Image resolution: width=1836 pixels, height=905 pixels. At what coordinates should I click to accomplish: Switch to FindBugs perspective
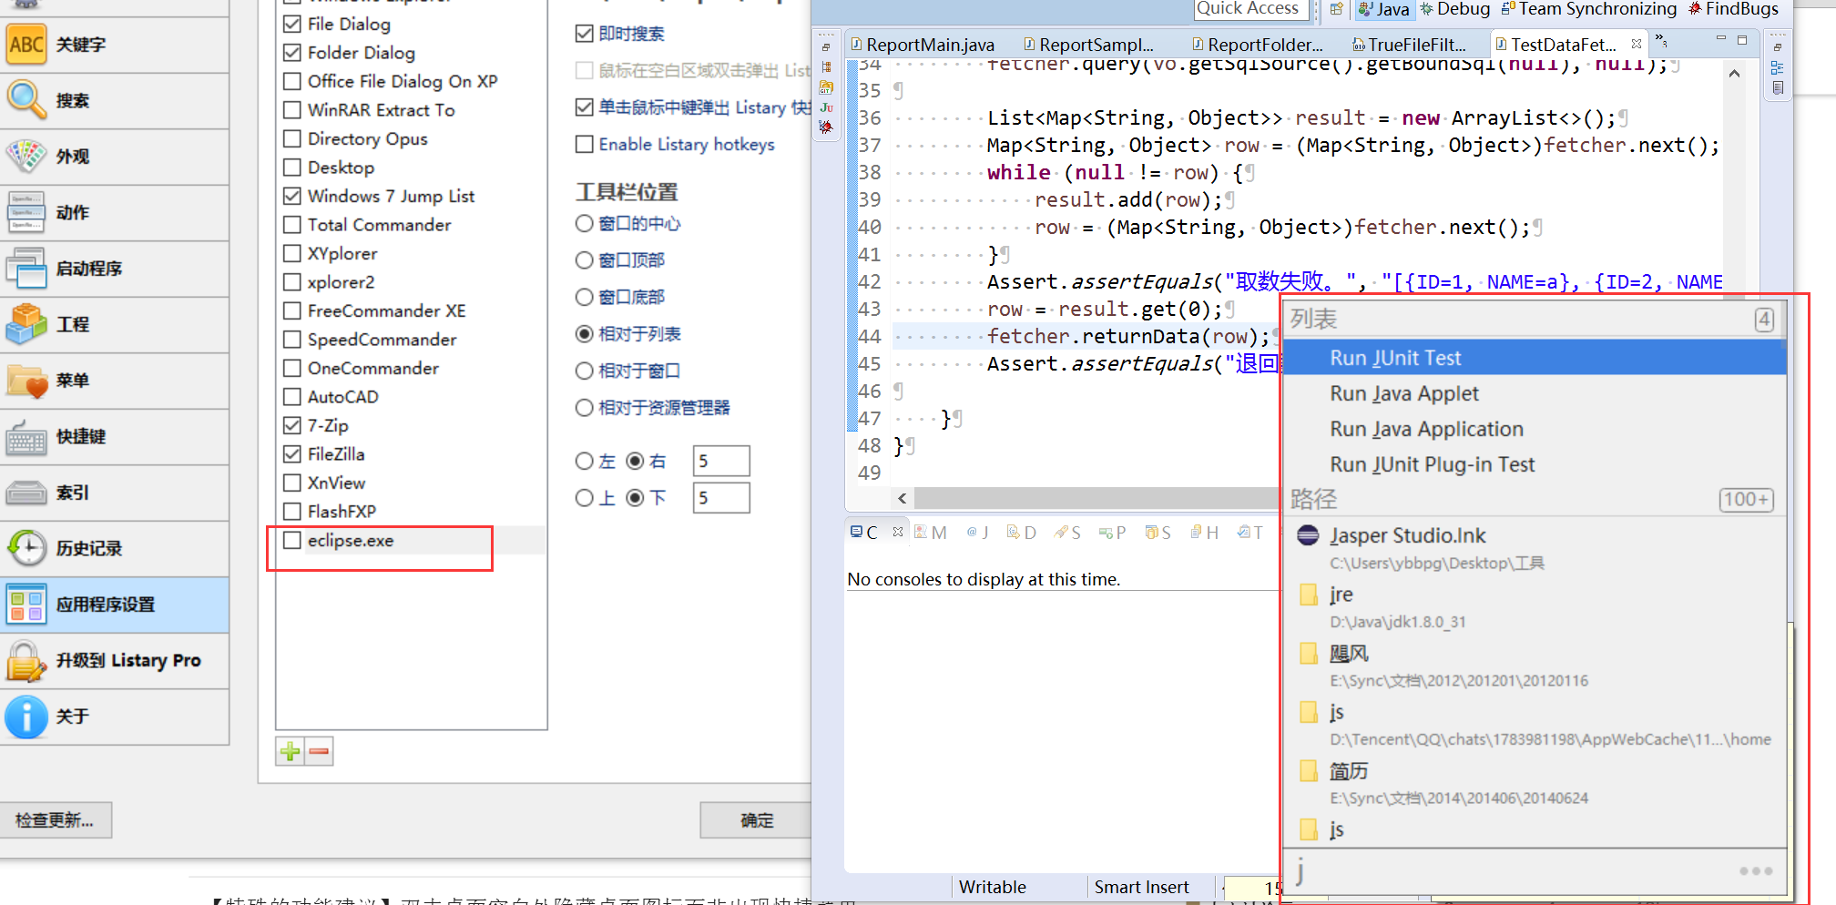tap(1733, 9)
